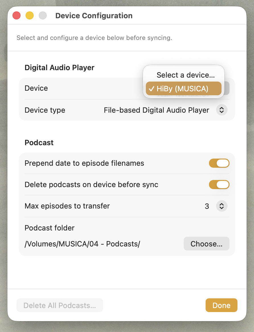Image resolution: width=254 pixels, height=332 pixels.
Task: Select HiBy (MUSICA) from the device menu
Action: (183, 89)
